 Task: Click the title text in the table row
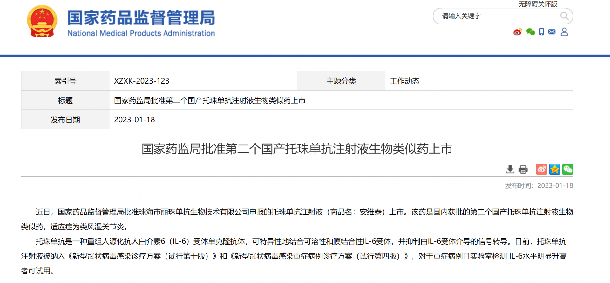click(210, 100)
